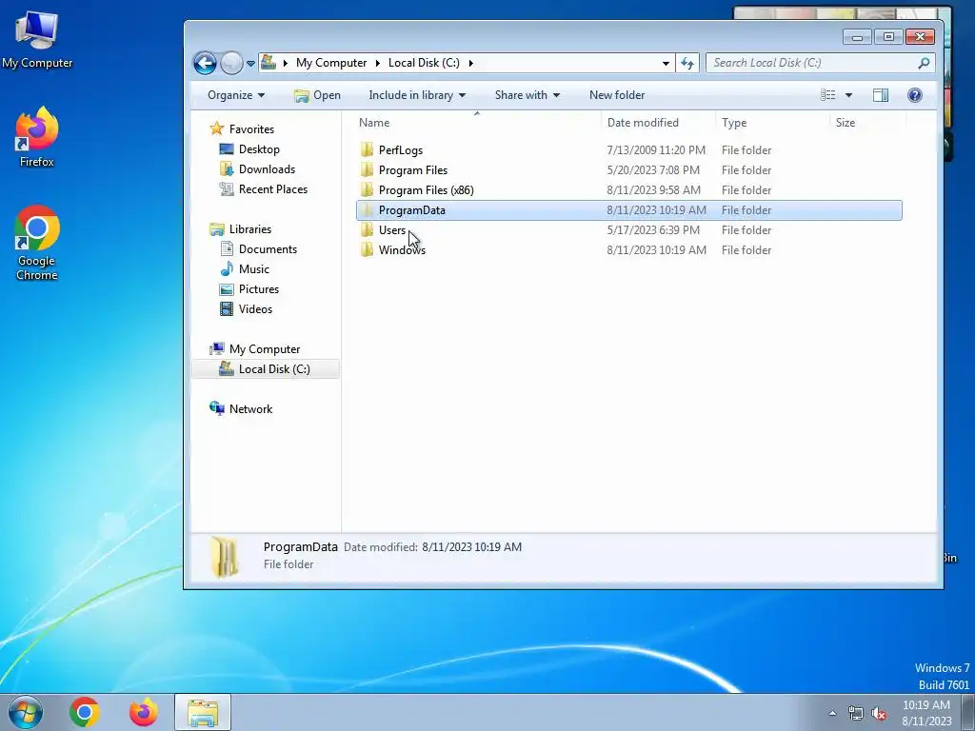Click the 7/13/2009 11:20 PM date cell
Viewport: 975px width, 731px height.
point(656,149)
